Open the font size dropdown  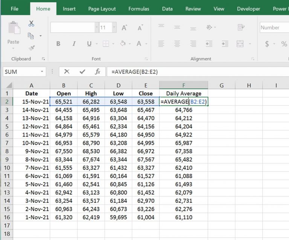113,27
